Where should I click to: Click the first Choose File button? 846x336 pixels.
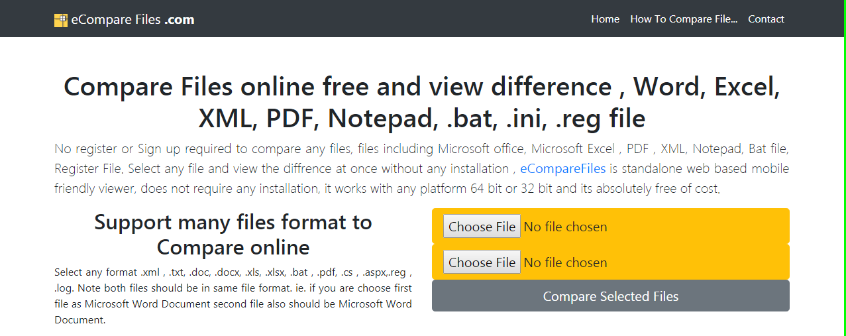482,227
